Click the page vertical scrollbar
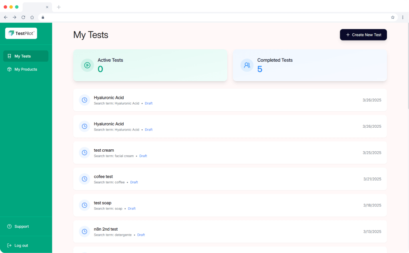This screenshot has width=409, height=253. click(408, 66)
